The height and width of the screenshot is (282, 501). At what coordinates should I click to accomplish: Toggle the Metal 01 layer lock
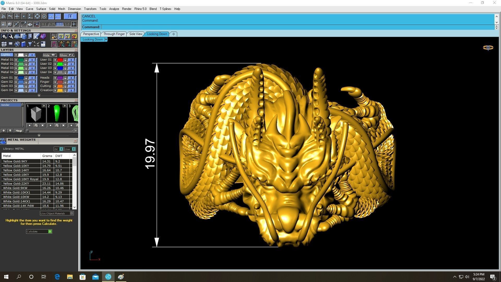pyautogui.click(x=26, y=60)
